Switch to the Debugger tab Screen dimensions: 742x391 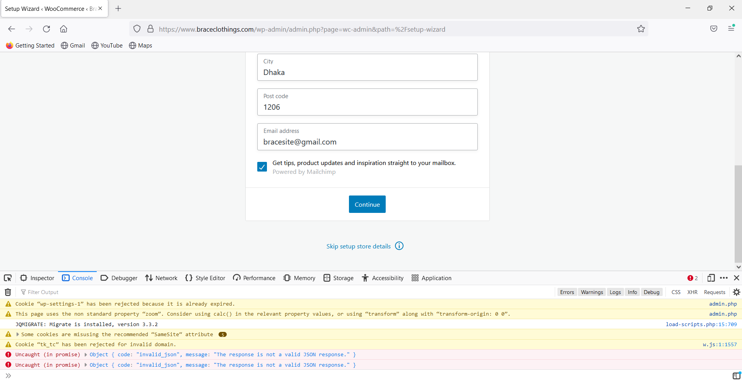pos(119,278)
